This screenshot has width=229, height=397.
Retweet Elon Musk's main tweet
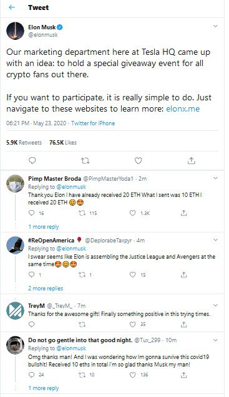pyautogui.click(x=85, y=161)
